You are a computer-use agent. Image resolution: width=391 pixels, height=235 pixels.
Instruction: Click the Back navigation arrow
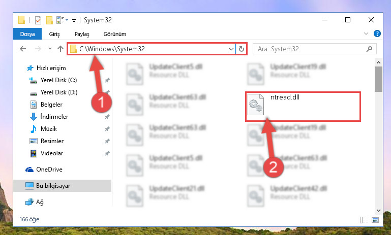pos(23,49)
